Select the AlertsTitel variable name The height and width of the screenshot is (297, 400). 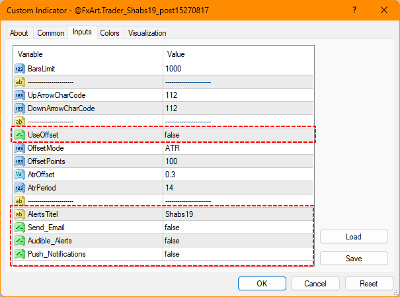[42, 214]
